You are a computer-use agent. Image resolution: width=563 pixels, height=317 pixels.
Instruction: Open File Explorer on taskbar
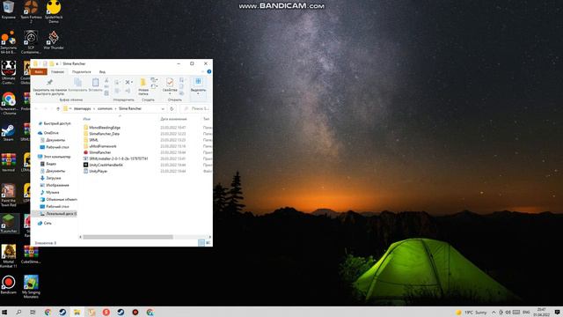(x=77, y=313)
